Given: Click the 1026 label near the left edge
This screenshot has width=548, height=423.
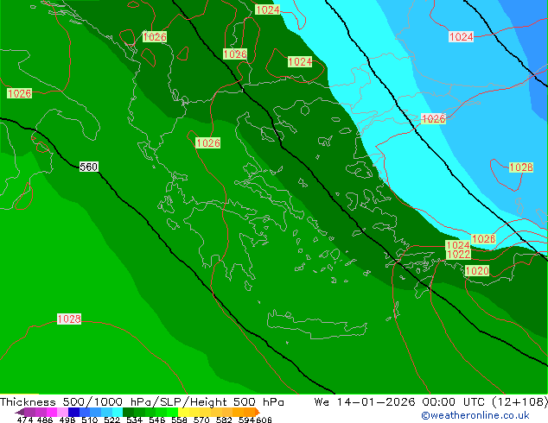Looking at the screenshot, I should (19, 93).
